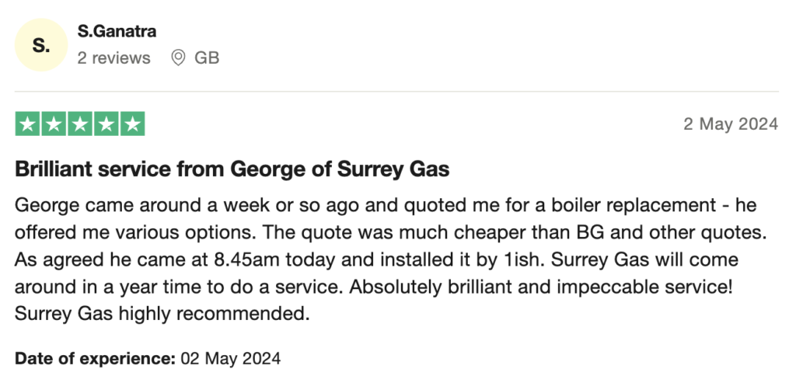Select the second green rating star
This screenshot has height=383, width=796.
click(54, 124)
